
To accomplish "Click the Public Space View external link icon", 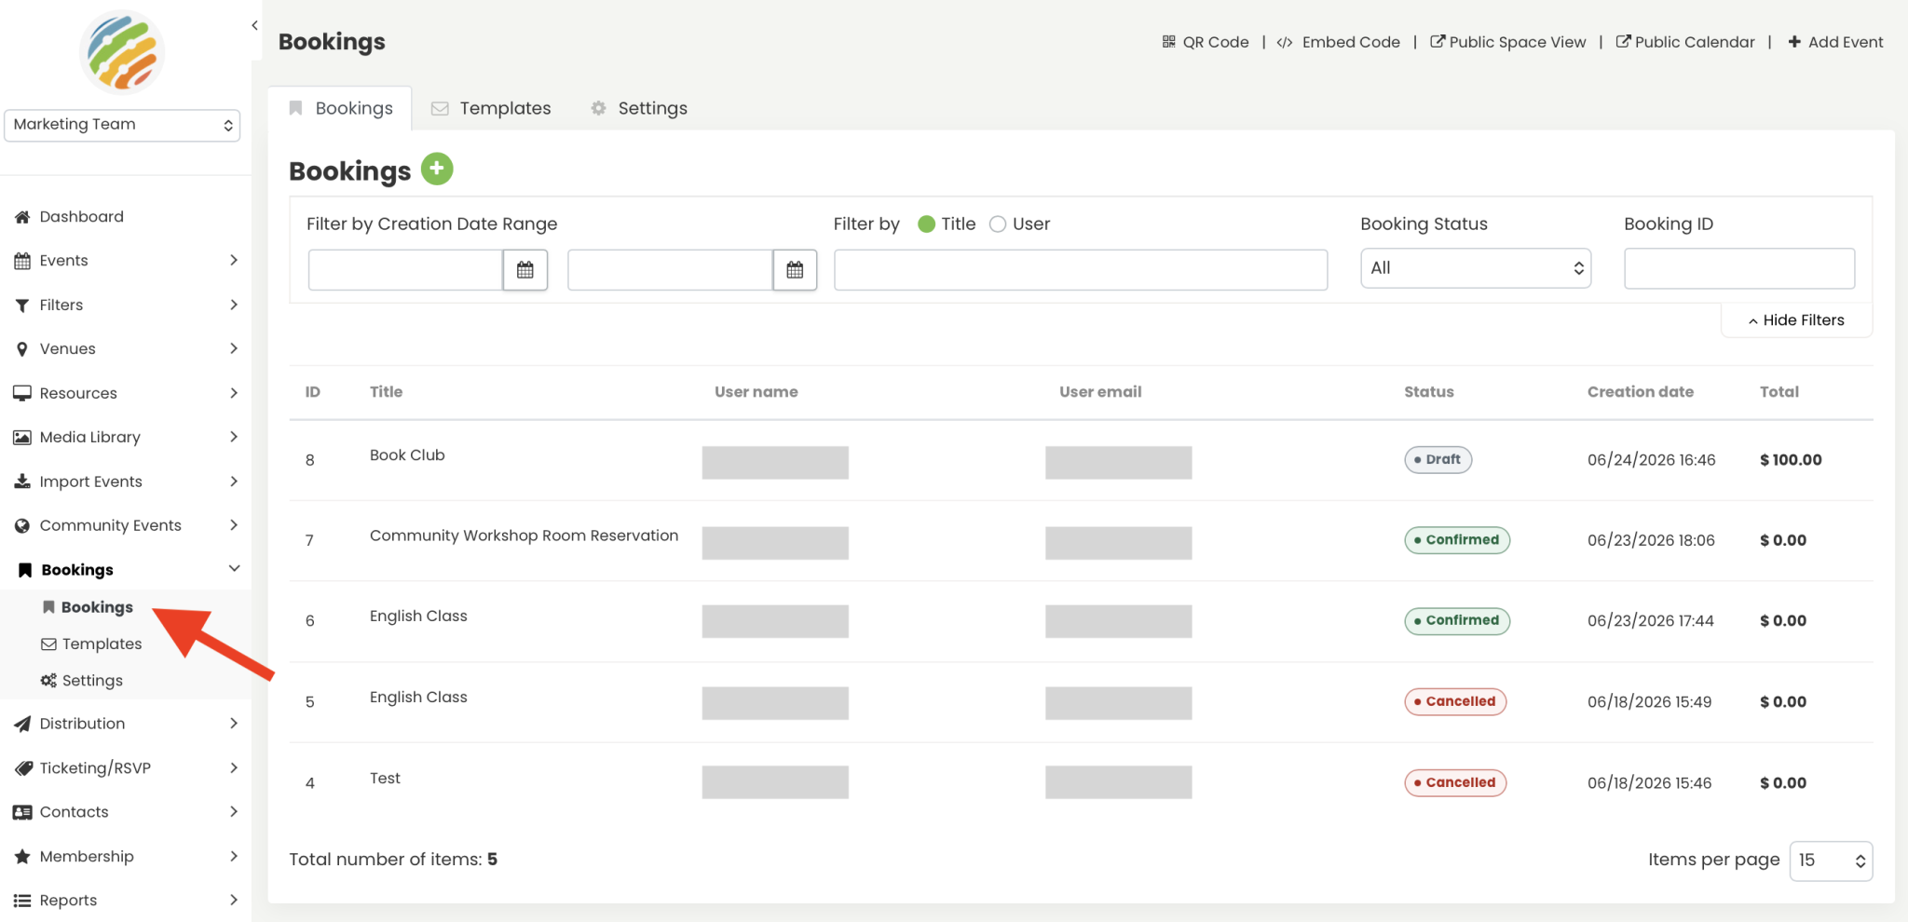I will [x=1438, y=42].
